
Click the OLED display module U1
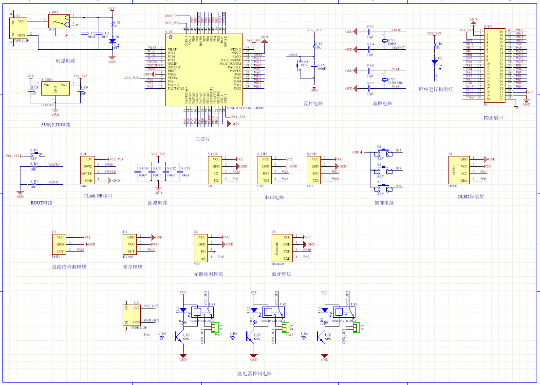pyautogui.click(x=459, y=170)
